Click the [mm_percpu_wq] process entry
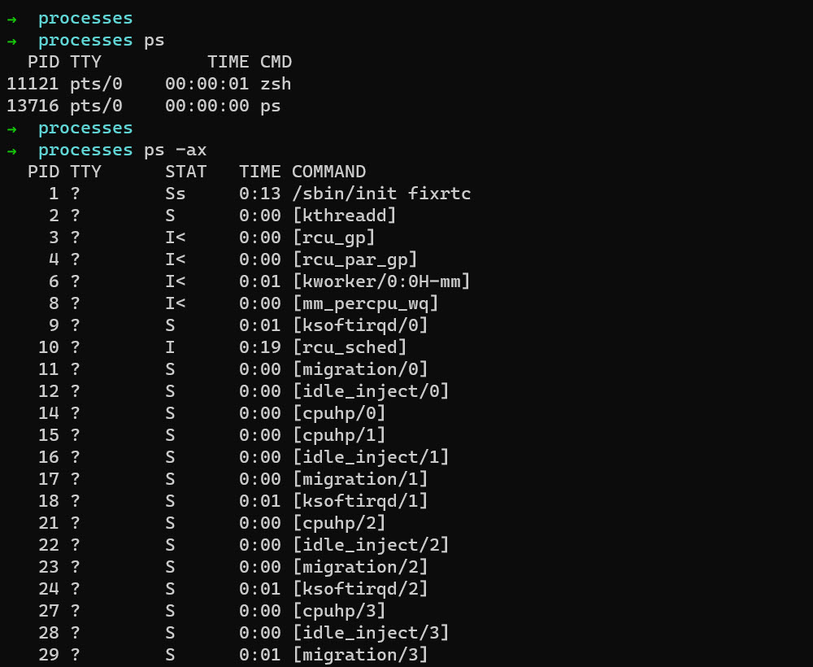 tap(365, 303)
